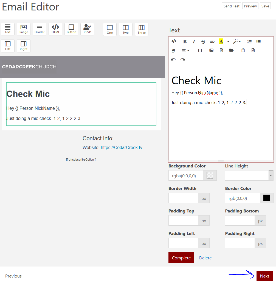
Task: Click the Preview button
Action: [250, 6]
